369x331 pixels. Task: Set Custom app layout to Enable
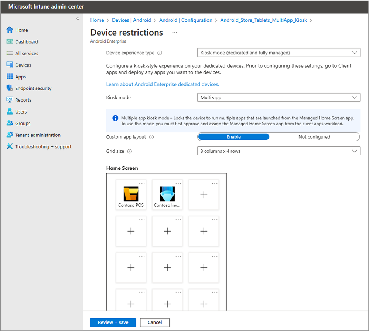pos(234,137)
